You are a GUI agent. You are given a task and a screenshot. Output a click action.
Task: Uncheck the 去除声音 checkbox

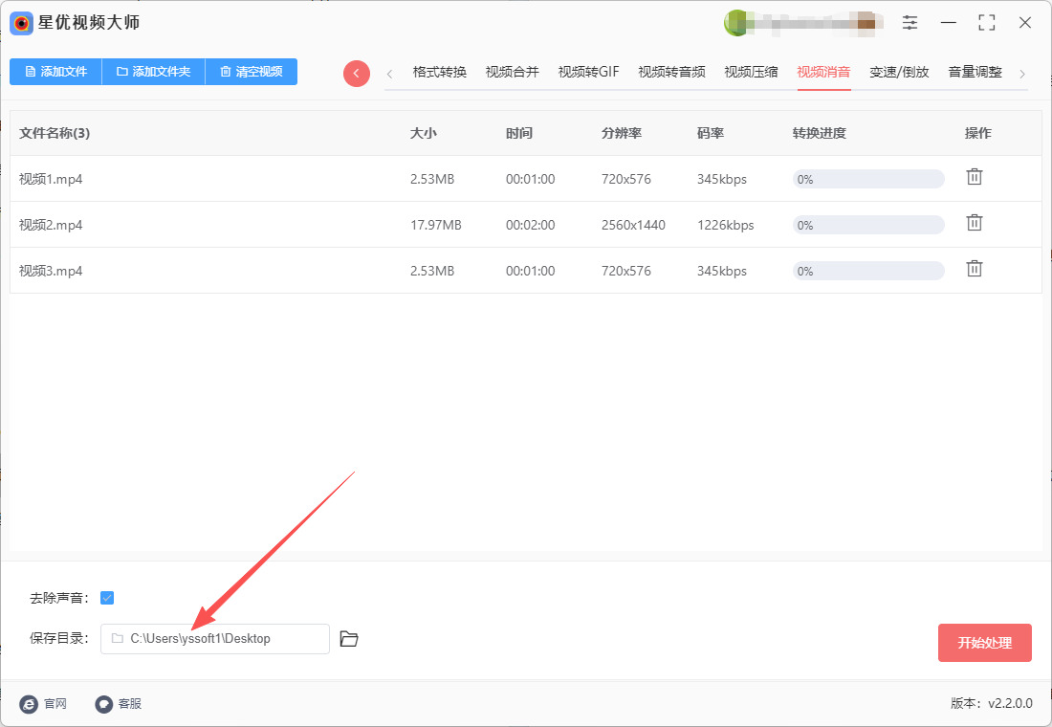(x=107, y=598)
